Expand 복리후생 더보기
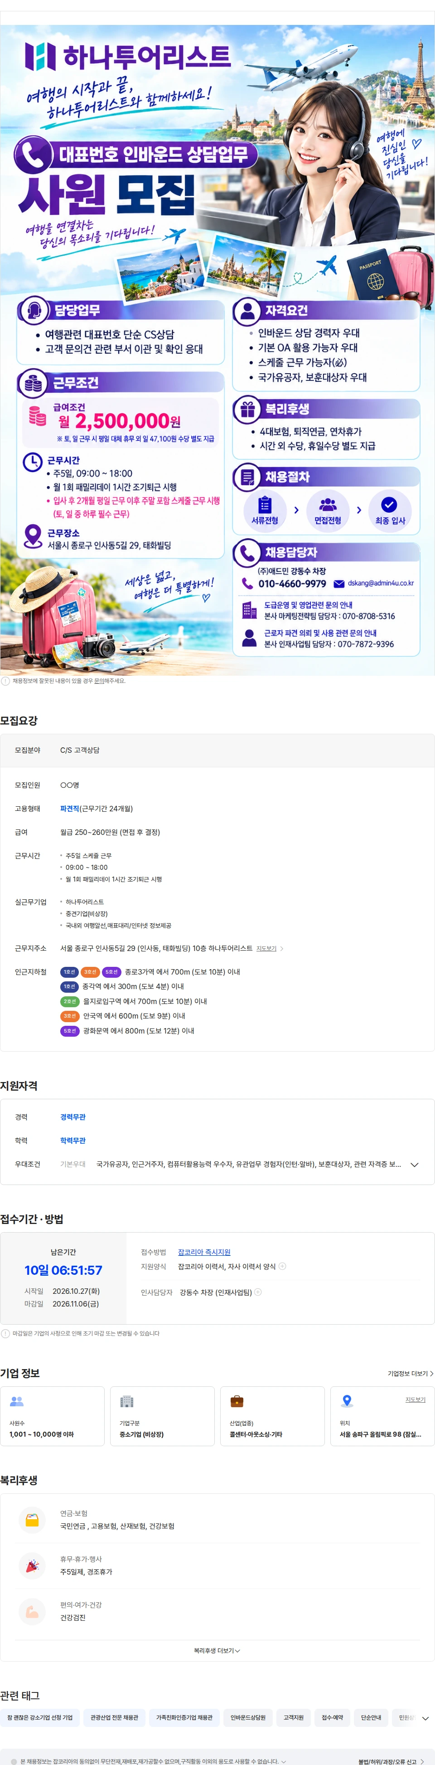This screenshot has height=1765, width=435. [217, 1651]
